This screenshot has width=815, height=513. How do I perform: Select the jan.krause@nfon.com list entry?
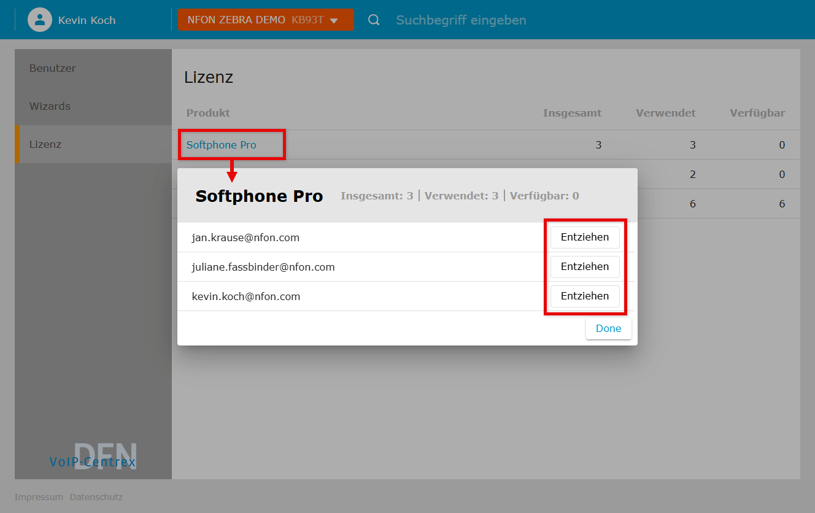point(245,237)
